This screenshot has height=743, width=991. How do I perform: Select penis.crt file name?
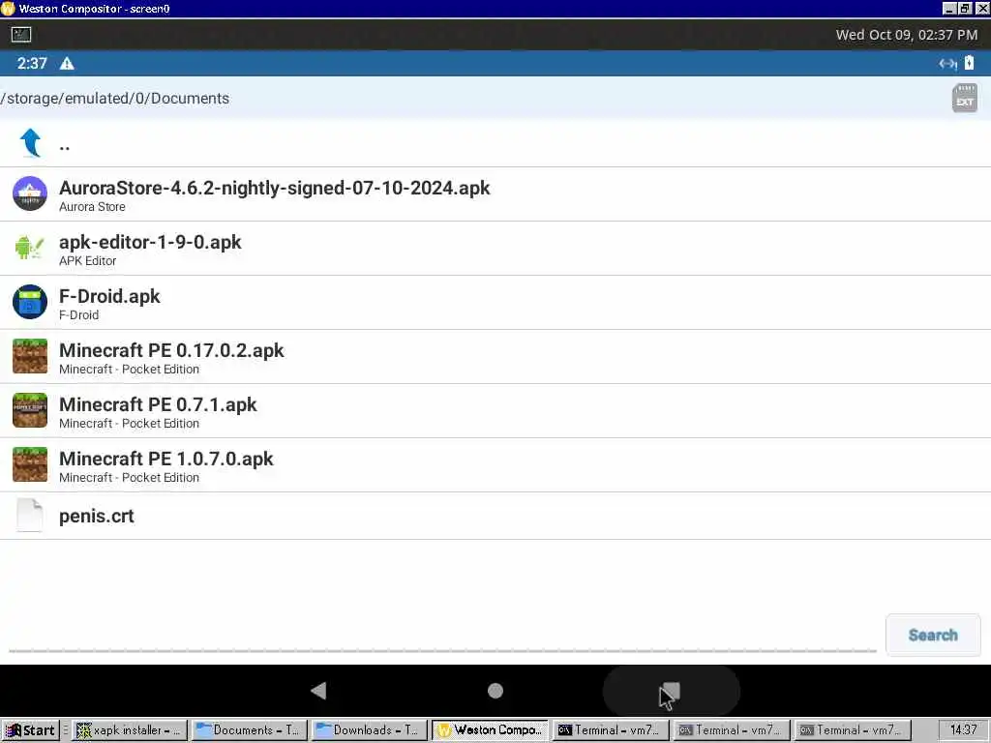(x=97, y=517)
